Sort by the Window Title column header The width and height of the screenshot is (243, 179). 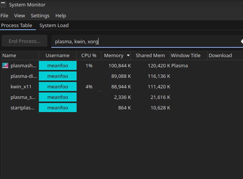(x=189, y=55)
